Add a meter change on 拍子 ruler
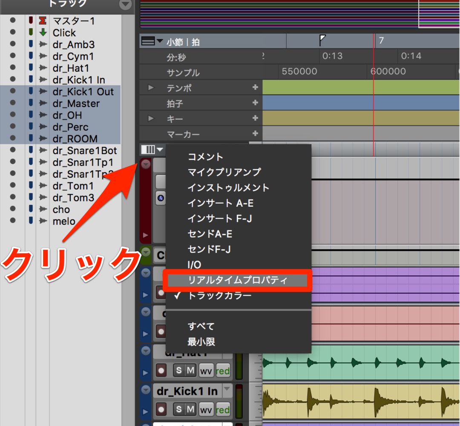The width and height of the screenshot is (460, 426). point(255,102)
